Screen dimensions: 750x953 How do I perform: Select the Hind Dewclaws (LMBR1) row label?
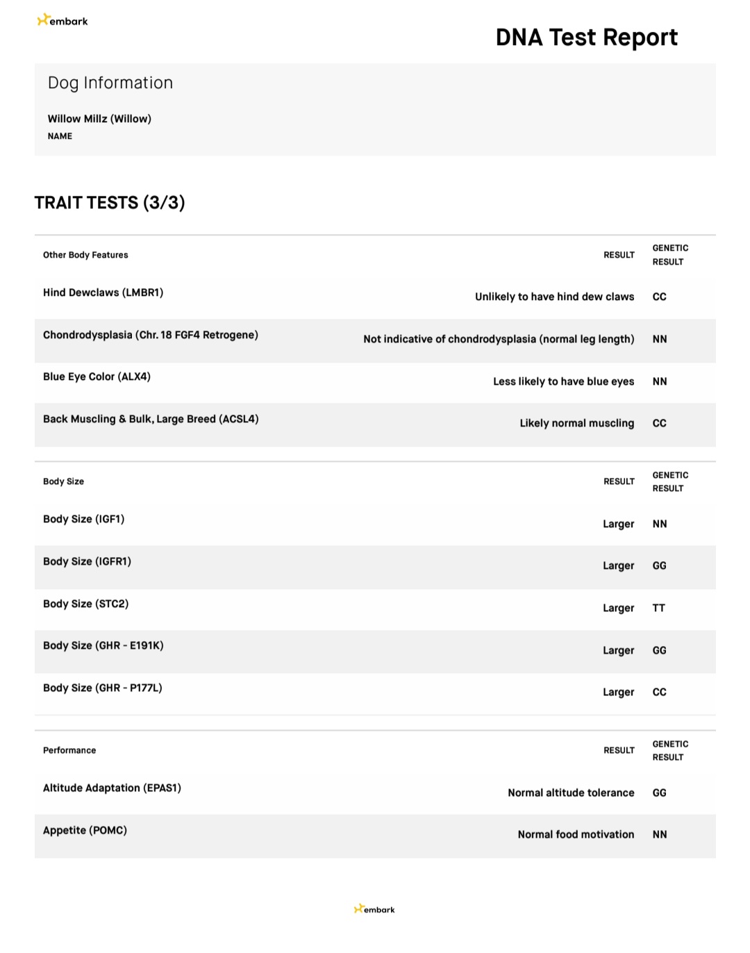click(103, 292)
